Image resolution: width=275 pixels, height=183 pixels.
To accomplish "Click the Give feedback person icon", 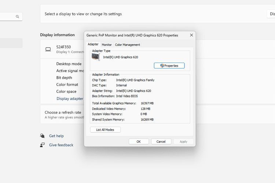I will pyautogui.click(x=43, y=145).
